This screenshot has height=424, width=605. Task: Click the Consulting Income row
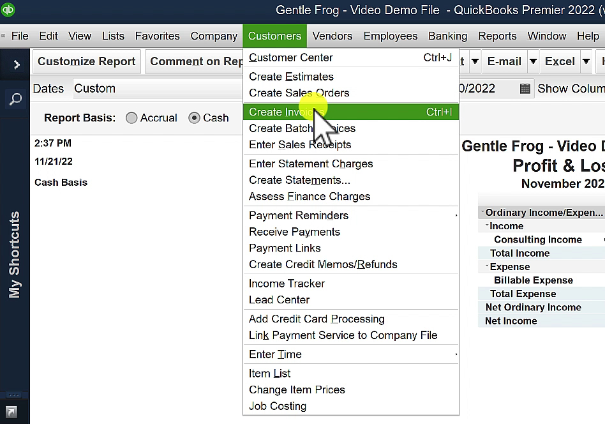point(541,239)
